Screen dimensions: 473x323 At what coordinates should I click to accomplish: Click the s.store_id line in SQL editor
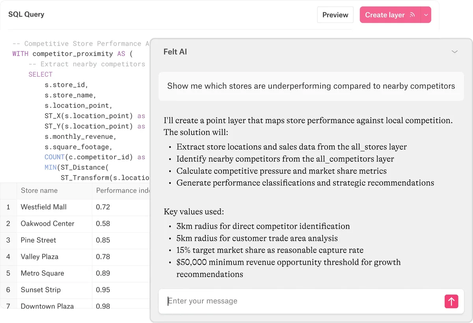pyautogui.click(x=66, y=85)
